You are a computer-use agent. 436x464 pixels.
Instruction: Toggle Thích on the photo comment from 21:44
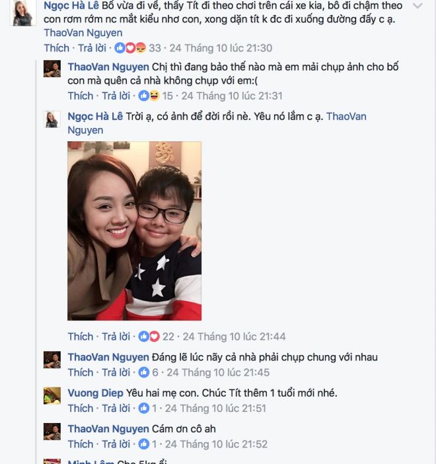point(80,337)
